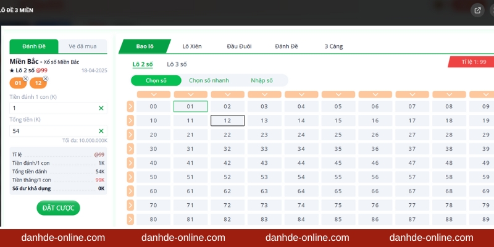Open the 'Vé đã mua' tab
The image size is (494, 247).
[82, 46]
